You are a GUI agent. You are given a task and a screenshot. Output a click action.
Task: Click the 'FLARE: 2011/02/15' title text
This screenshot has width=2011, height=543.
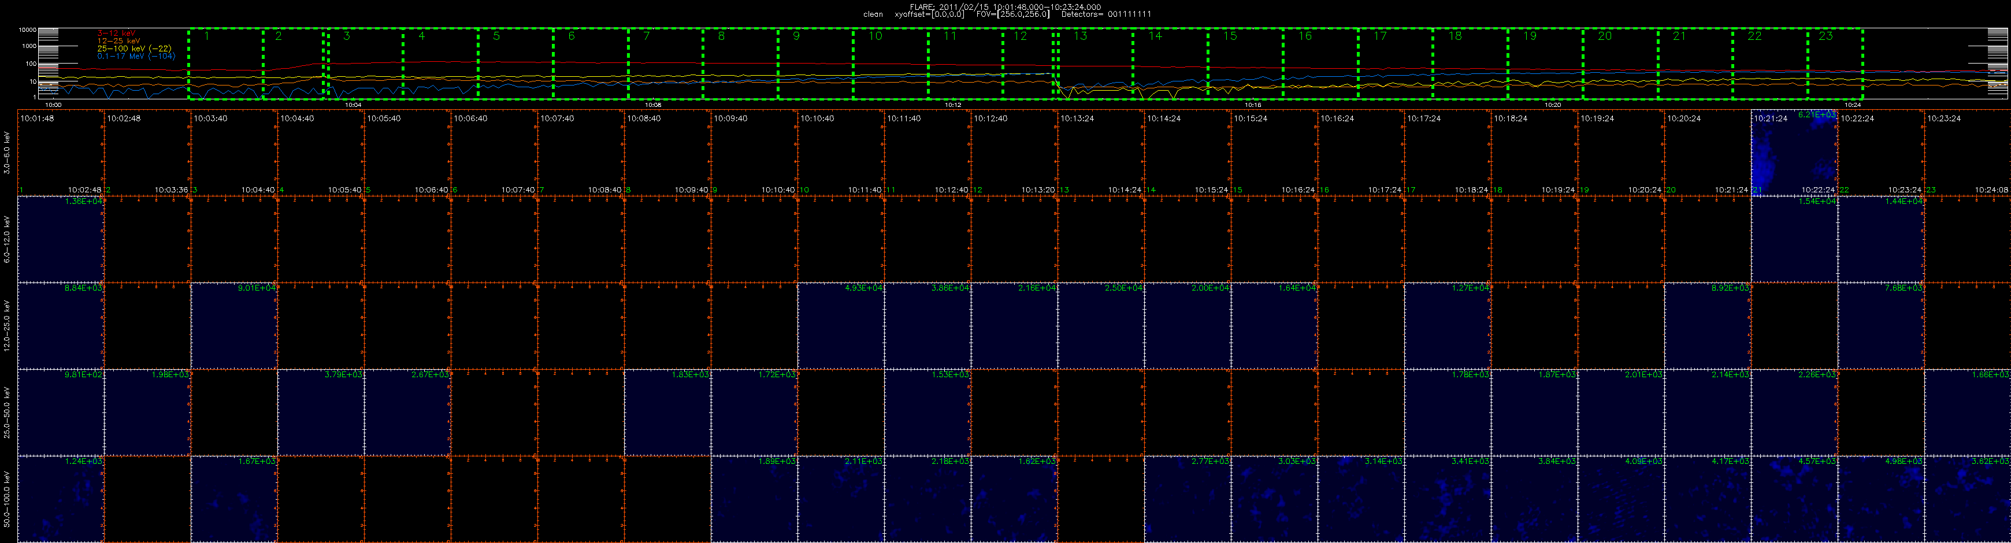(x=948, y=7)
